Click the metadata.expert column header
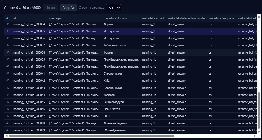Screen dimensions: 262x140 [x=153, y=18]
